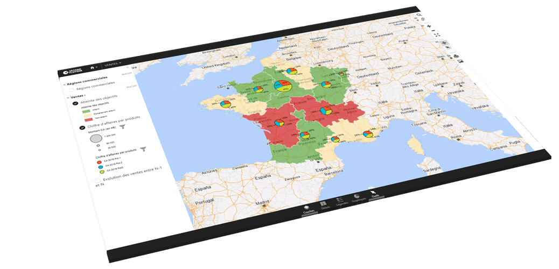Open the search magnifier tool

point(419,15)
